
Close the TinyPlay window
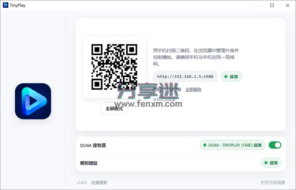pos(288,5)
